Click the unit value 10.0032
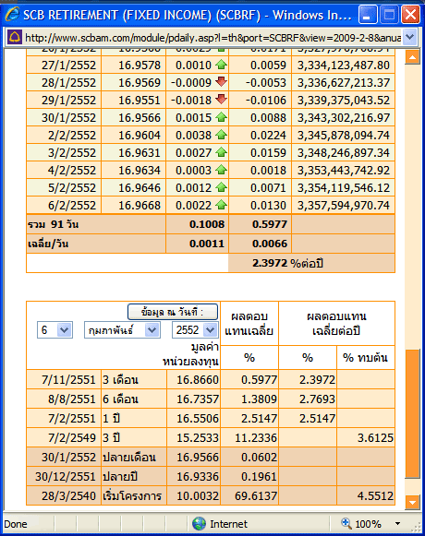The image size is (425, 536). (x=198, y=496)
